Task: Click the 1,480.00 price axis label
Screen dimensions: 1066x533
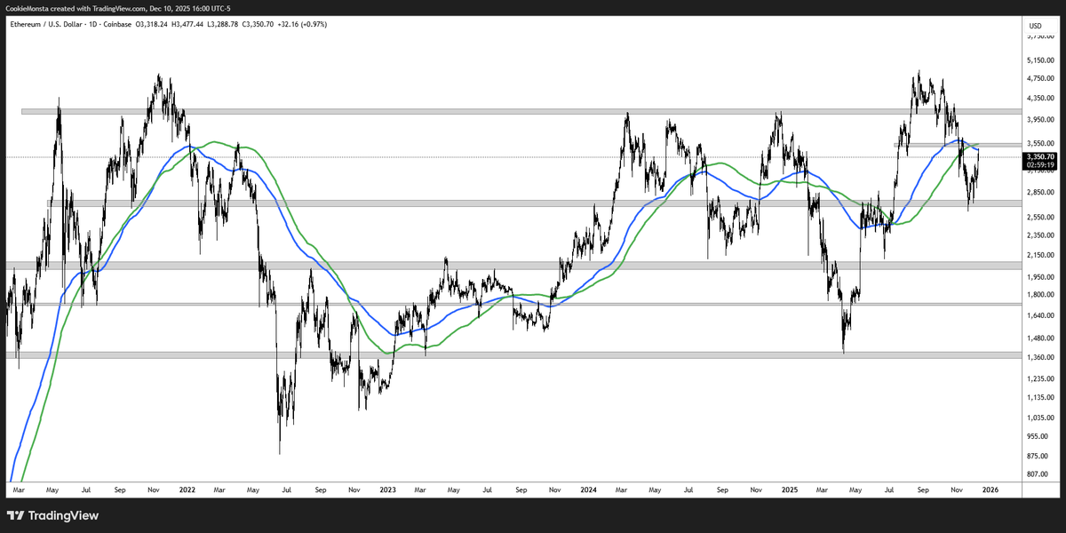Action: tap(1039, 338)
